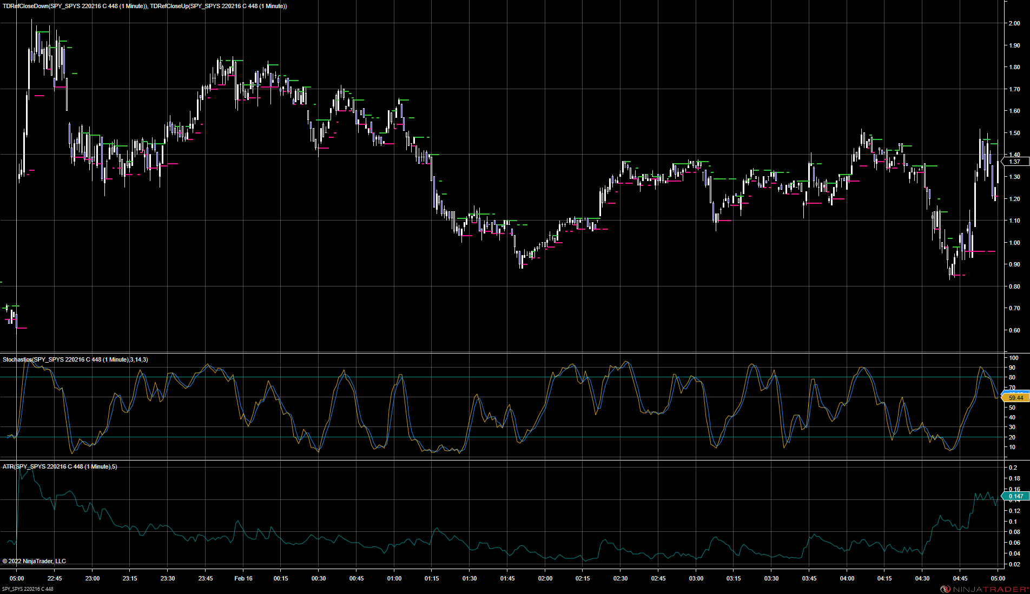Click the 1.70 price axis label
1030x594 pixels.
point(1014,89)
